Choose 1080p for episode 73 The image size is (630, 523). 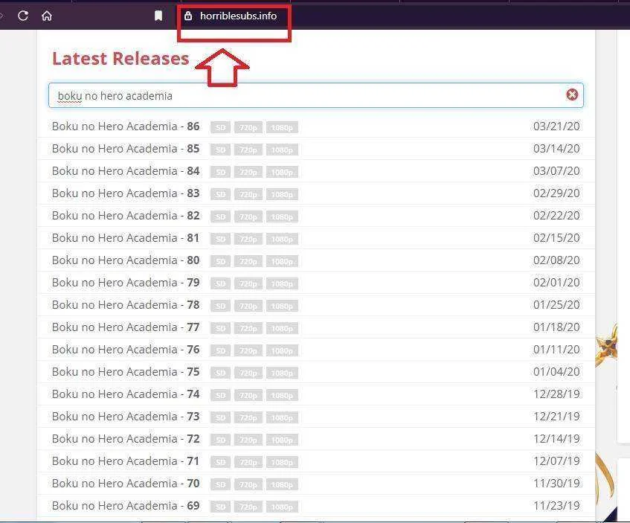[x=282, y=417]
